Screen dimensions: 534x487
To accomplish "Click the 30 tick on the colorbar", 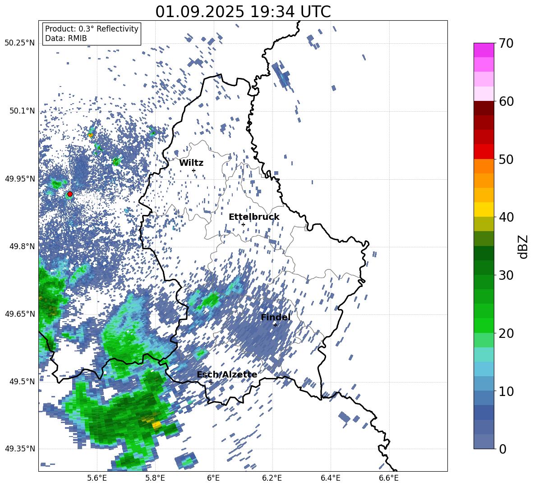I will tap(506, 275).
